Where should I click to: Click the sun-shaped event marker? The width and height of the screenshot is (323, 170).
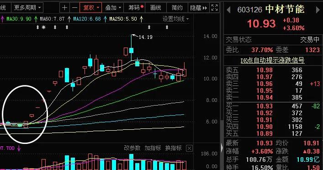43,27
